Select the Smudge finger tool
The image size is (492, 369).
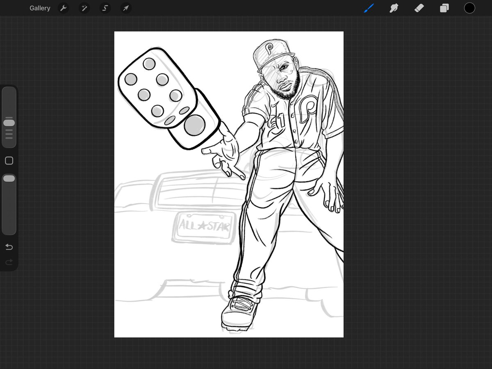pyautogui.click(x=394, y=8)
